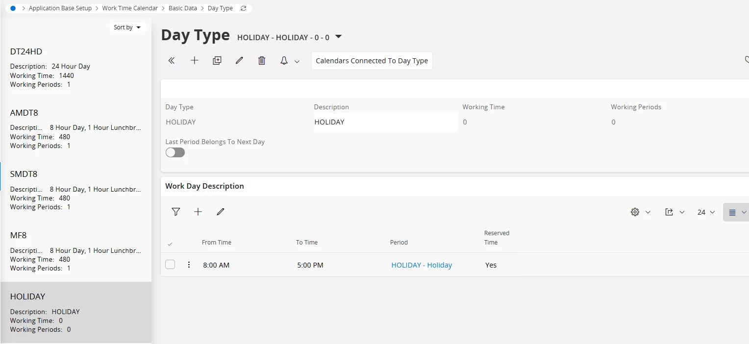The width and height of the screenshot is (749, 344).
Task: Check the 8:00 AM row checkbox
Action: coord(170,265)
